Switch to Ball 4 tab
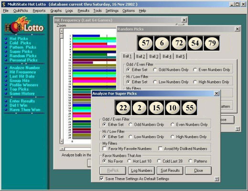 pos(167,56)
